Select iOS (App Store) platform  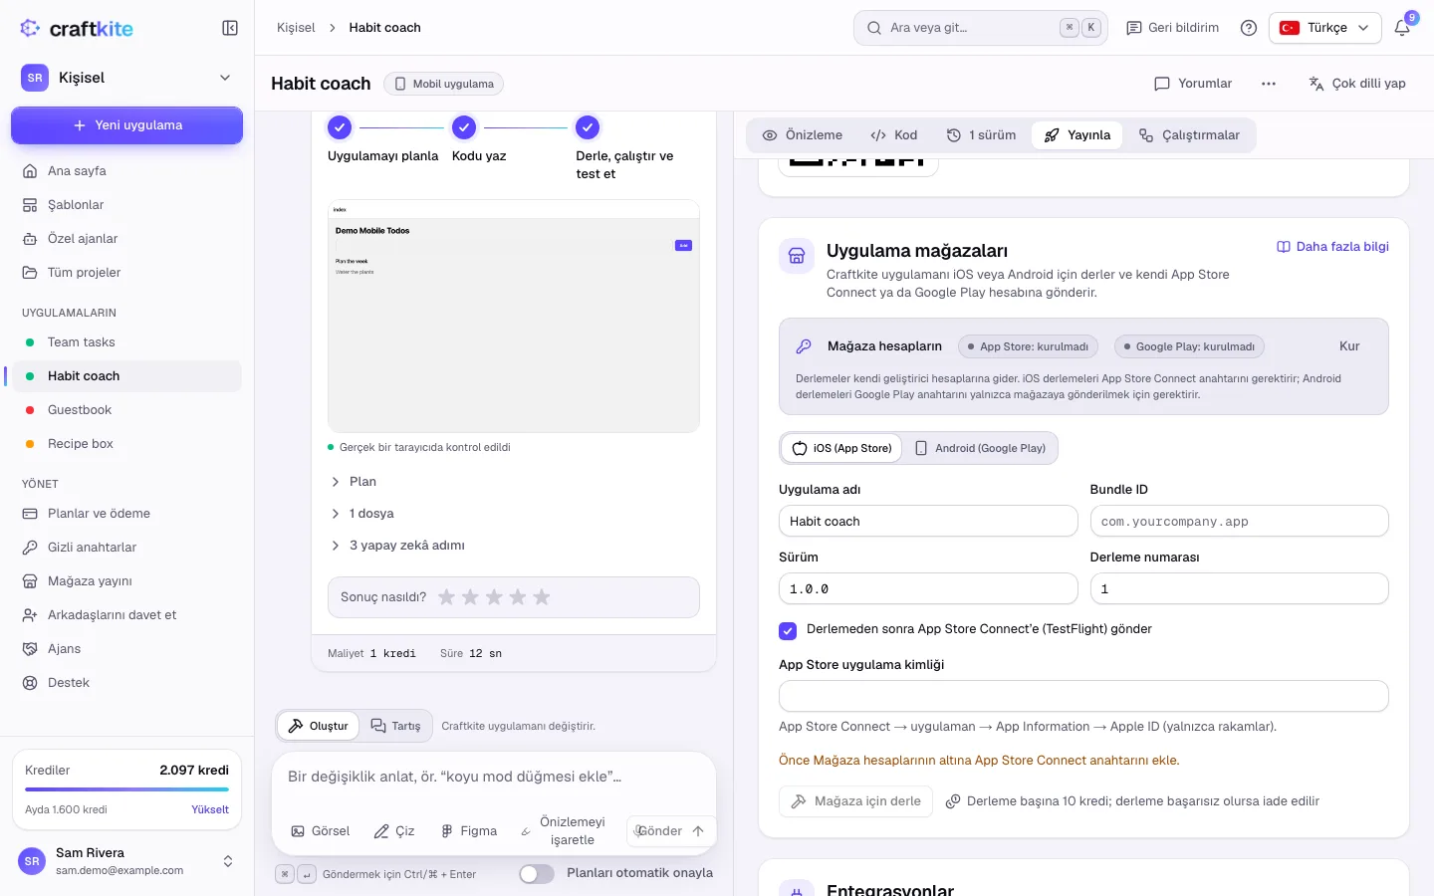click(842, 448)
